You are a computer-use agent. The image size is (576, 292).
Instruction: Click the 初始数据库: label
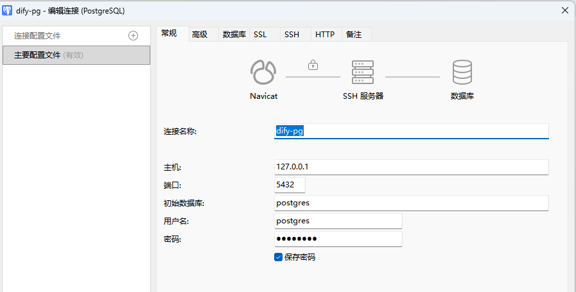coord(184,203)
